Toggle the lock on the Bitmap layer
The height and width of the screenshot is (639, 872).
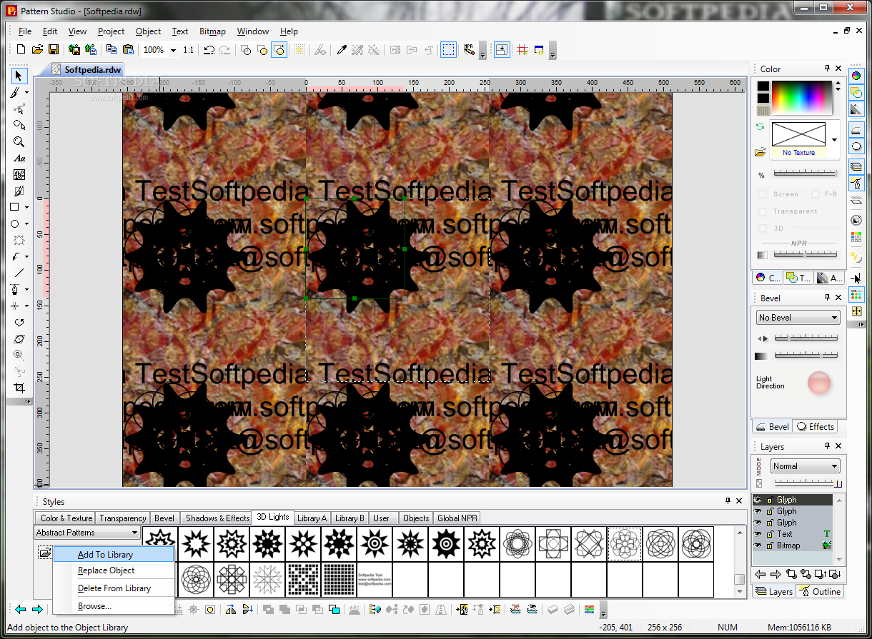tap(770, 545)
